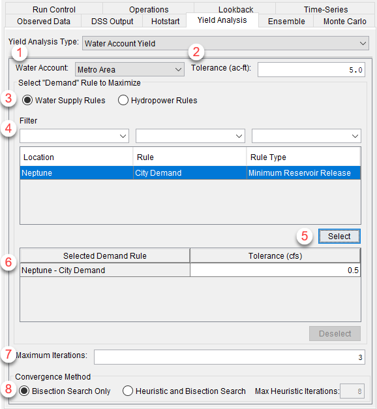Click the Select button

click(339, 236)
